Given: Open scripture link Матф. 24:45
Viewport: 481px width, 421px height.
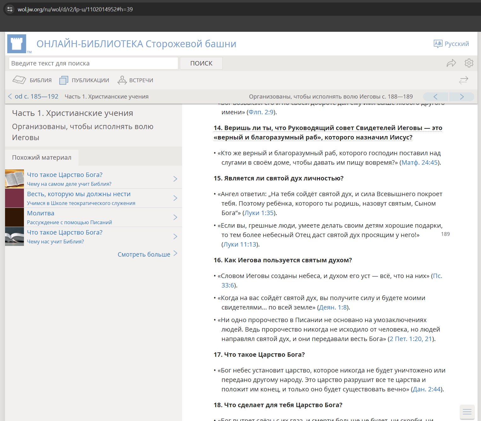Looking at the screenshot, I should click(420, 162).
